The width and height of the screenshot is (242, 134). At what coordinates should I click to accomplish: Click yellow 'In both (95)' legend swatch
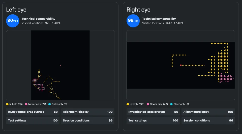[x=7, y=104]
